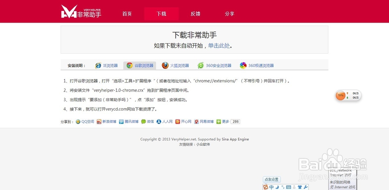Click the 开心网 share icon
Viewport: 389px width, 190px height.
point(178,122)
